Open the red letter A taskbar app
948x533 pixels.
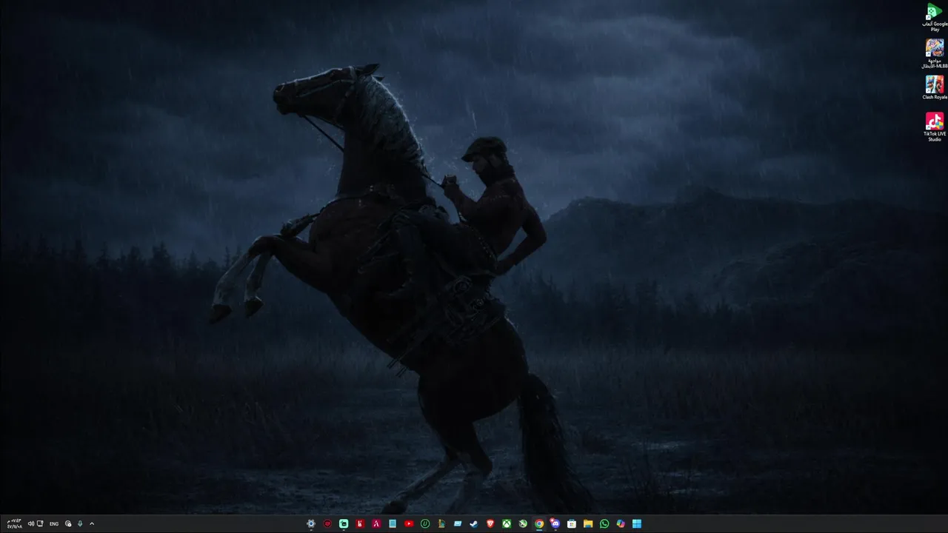coord(376,523)
